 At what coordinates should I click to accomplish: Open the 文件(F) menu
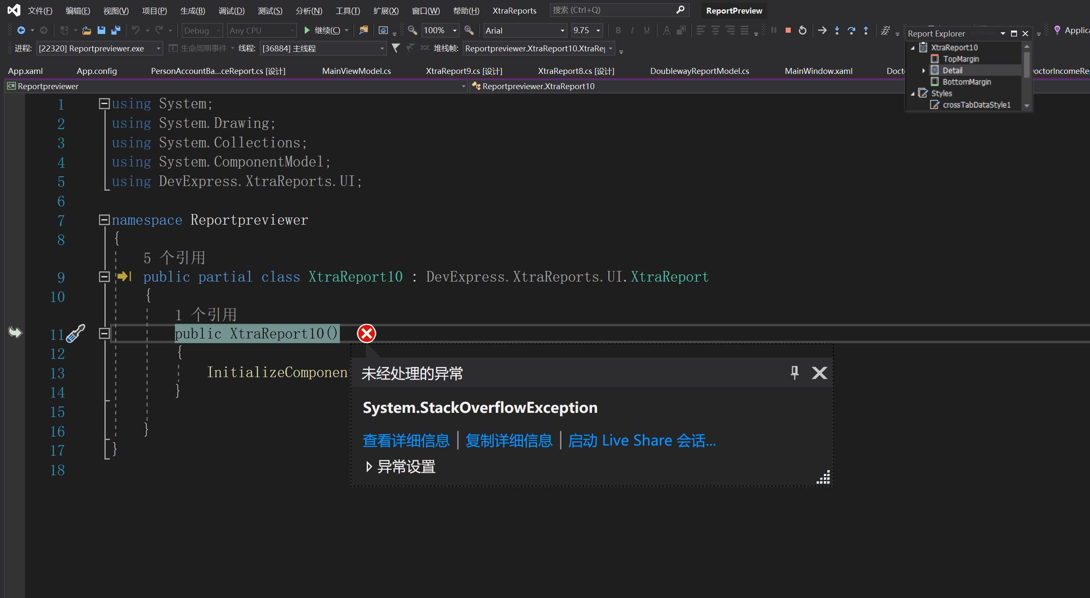(x=40, y=11)
